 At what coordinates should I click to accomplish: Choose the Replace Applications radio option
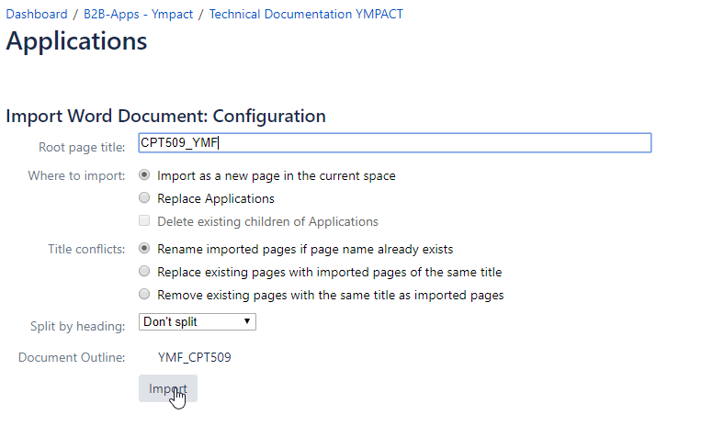[x=144, y=198]
